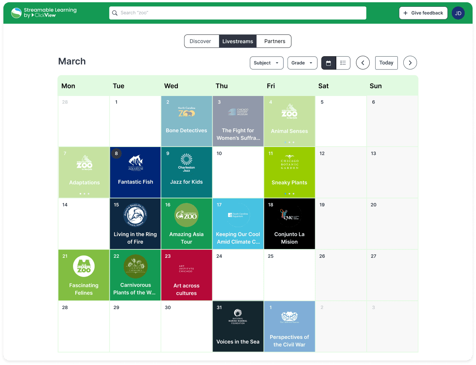The image size is (476, 365).
Task: Click South Carolina Aquarium logo
Action: tap(238, 215)
